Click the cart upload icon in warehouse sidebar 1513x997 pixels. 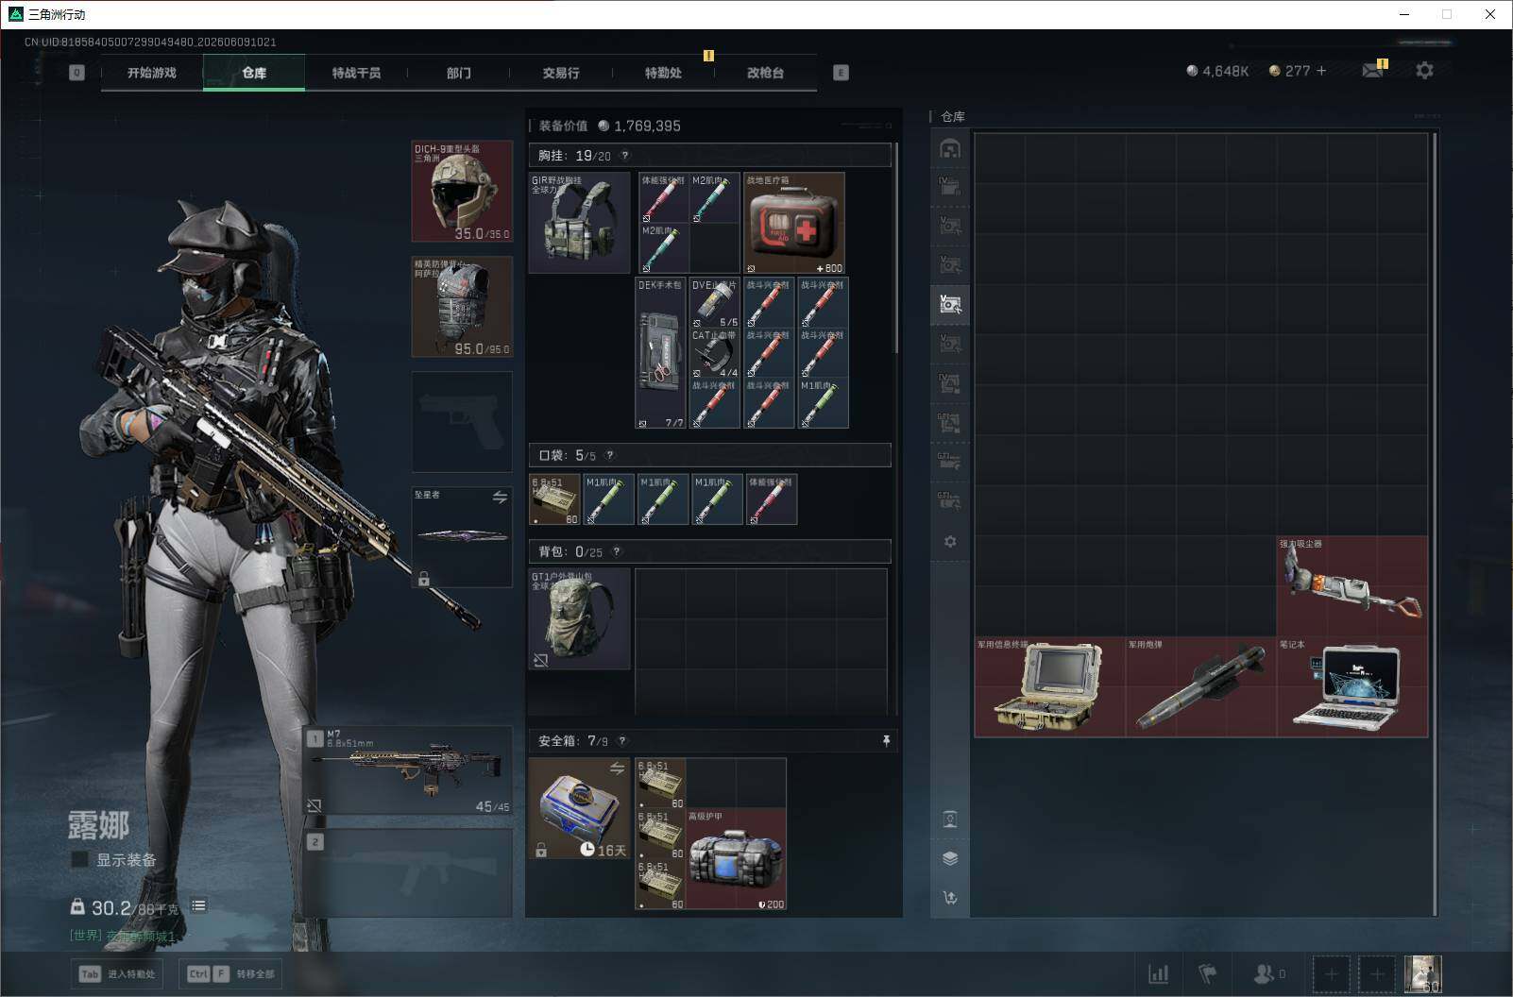coord(950,897)
